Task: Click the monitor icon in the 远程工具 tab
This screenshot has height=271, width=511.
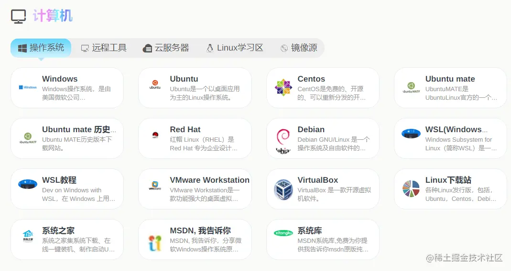Action: pyautogui.click(x=85, y=49)
